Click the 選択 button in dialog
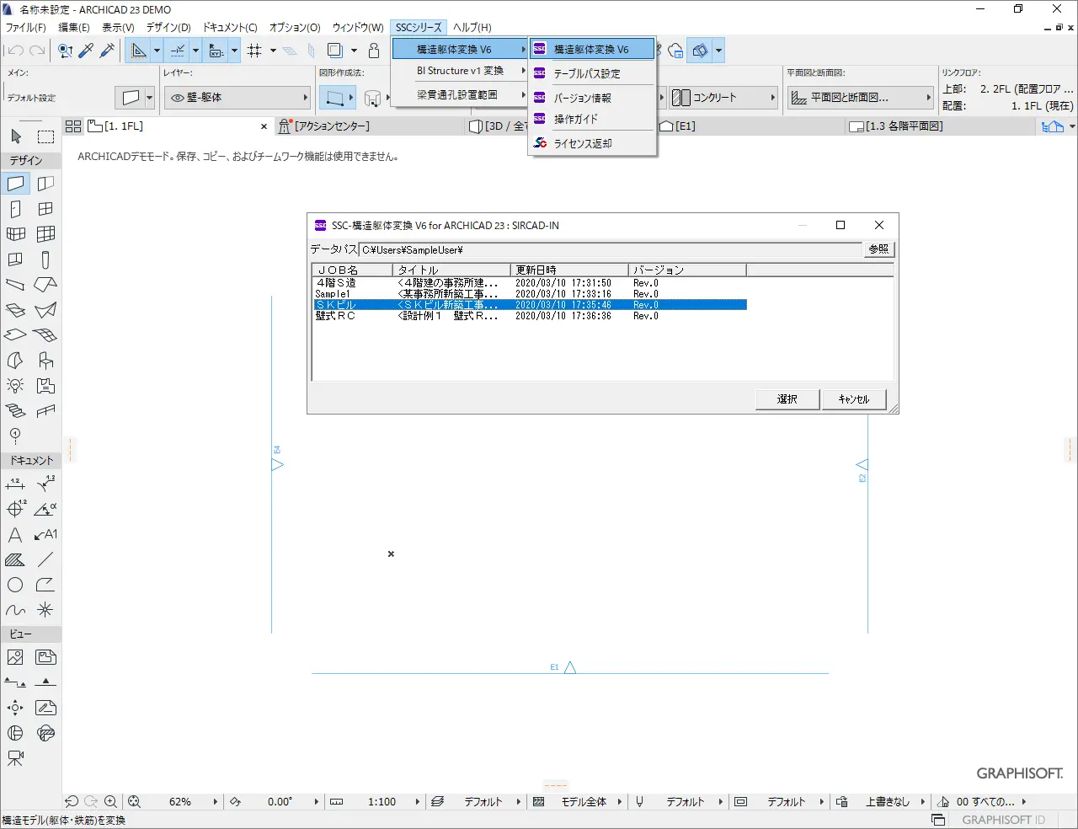 tap(787, 399)
